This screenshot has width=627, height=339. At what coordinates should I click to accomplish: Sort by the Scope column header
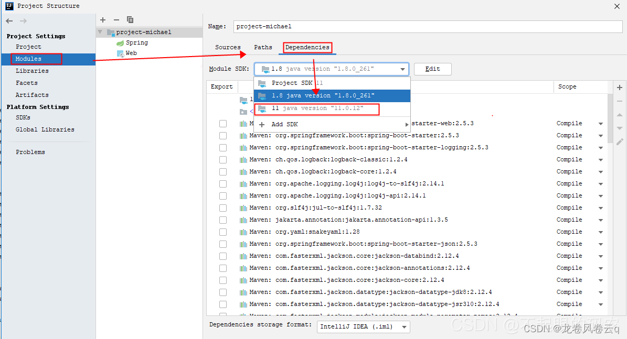click(x=567, y=86)
